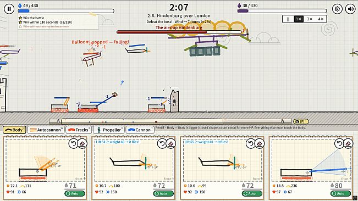
Task: Click the 2:07 countdown timer
Action: (x=179, y=8)
